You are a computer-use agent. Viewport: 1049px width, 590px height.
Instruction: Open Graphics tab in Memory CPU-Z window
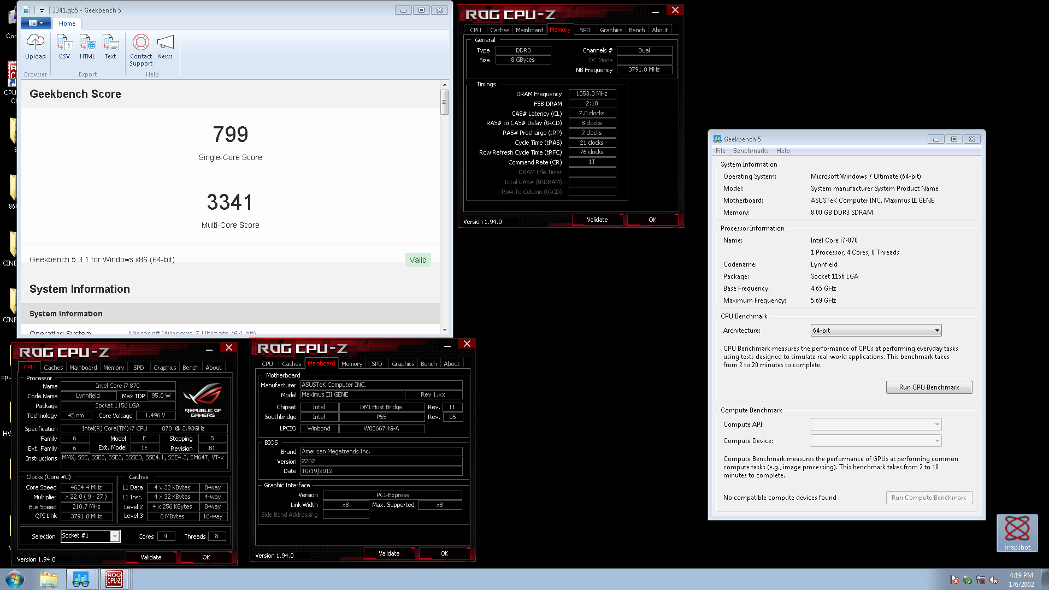coord(611,30)
